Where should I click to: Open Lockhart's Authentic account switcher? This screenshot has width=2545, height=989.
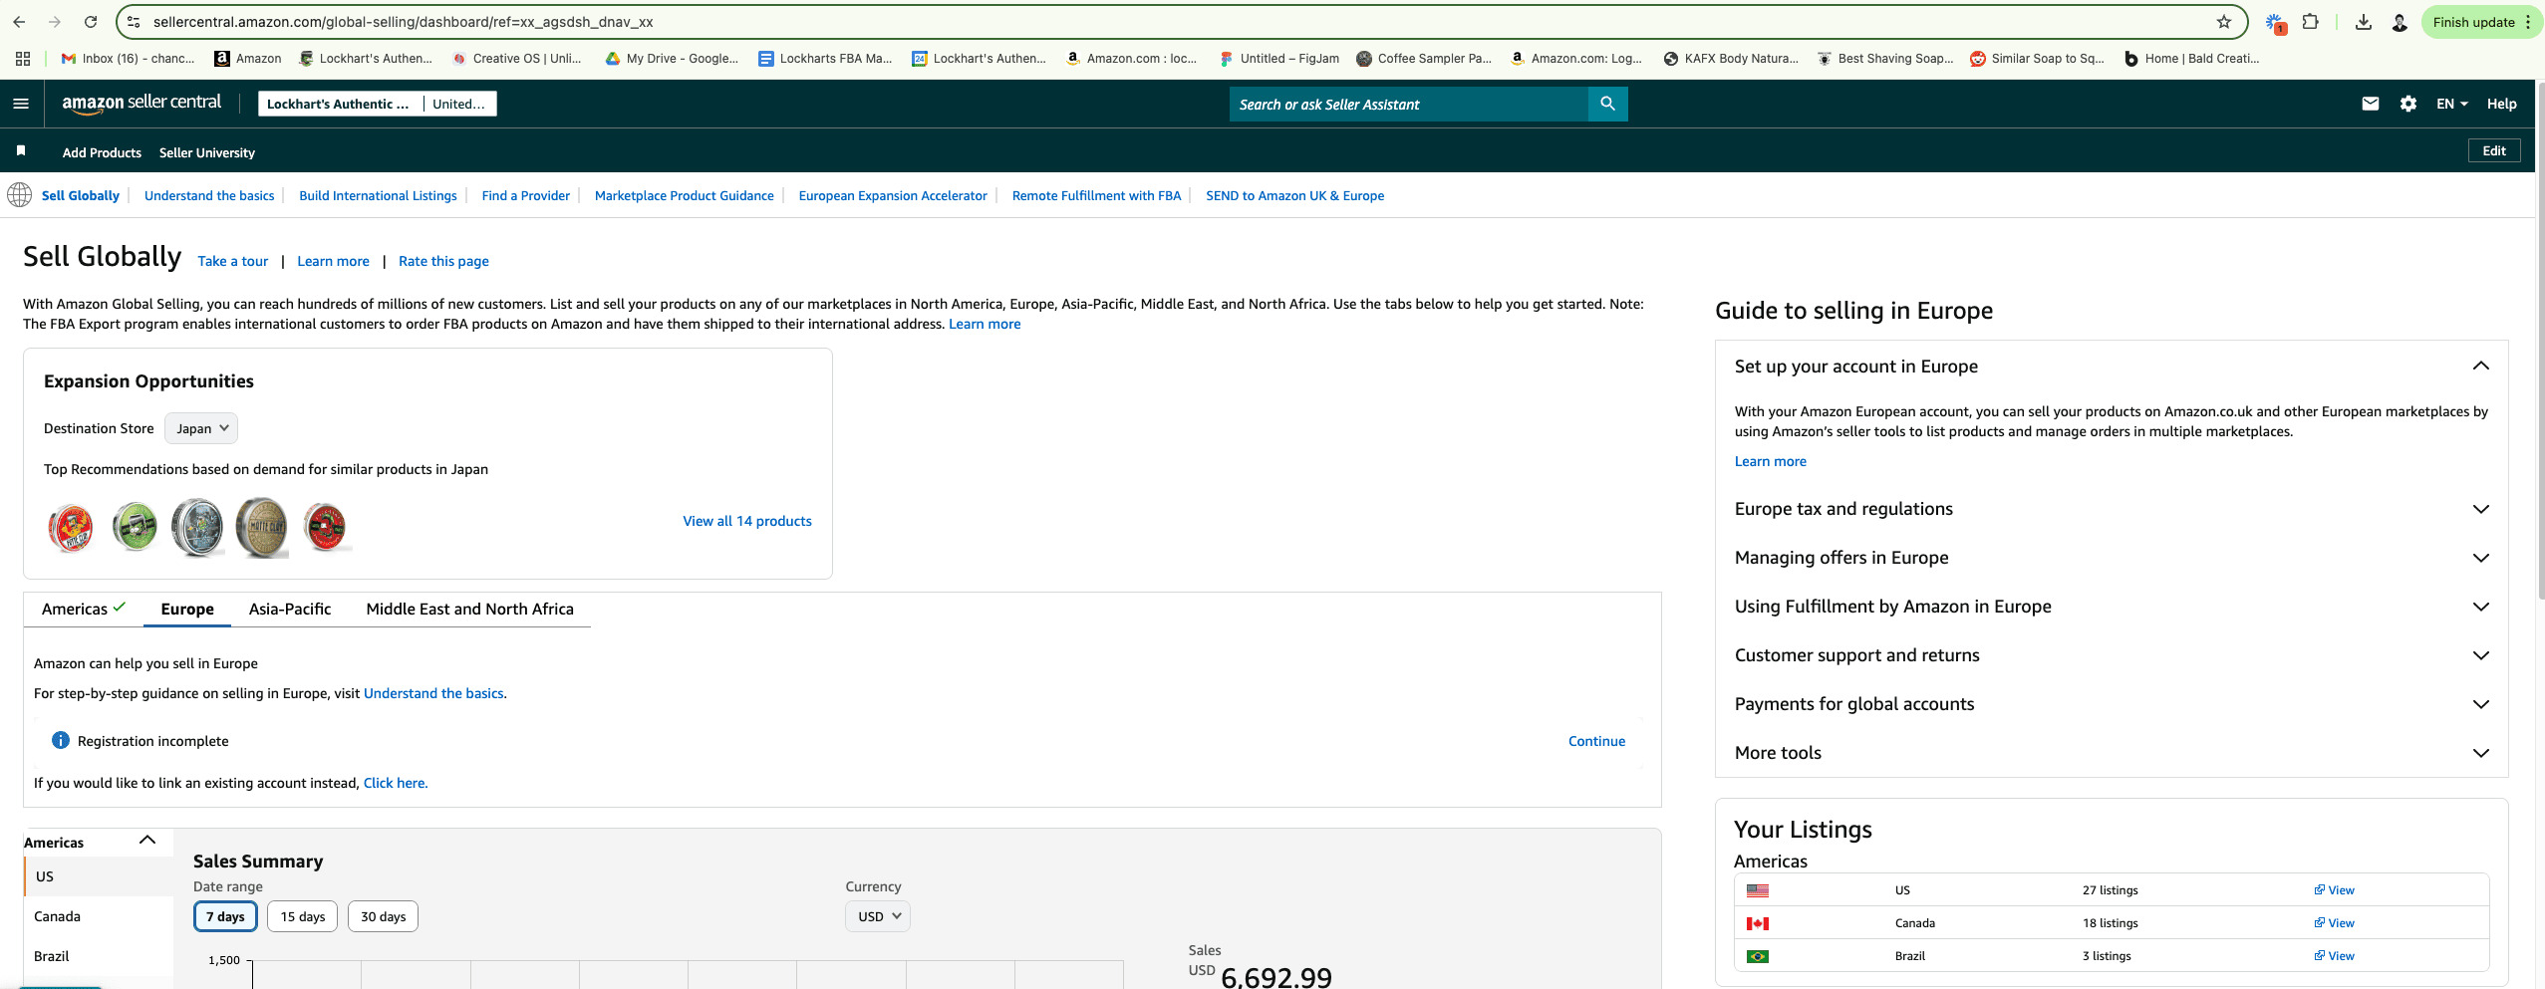(378, 104)
